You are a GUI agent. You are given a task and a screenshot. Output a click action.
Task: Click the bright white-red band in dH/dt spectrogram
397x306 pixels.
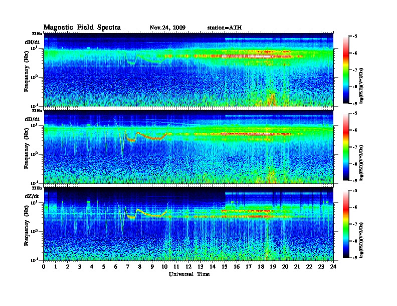coord(247,56)
